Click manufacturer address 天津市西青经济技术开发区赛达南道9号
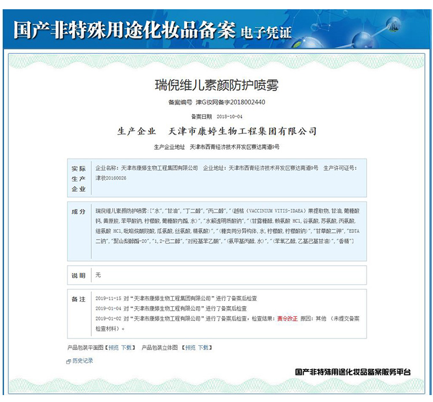 pos(234,147)
